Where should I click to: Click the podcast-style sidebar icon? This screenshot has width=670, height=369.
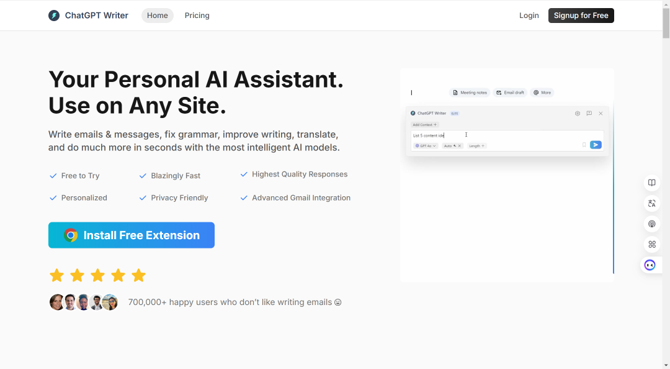tap(651, 224)
